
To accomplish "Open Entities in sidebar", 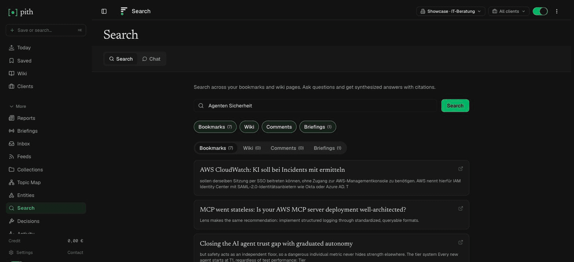I will (x=46, y=195).
